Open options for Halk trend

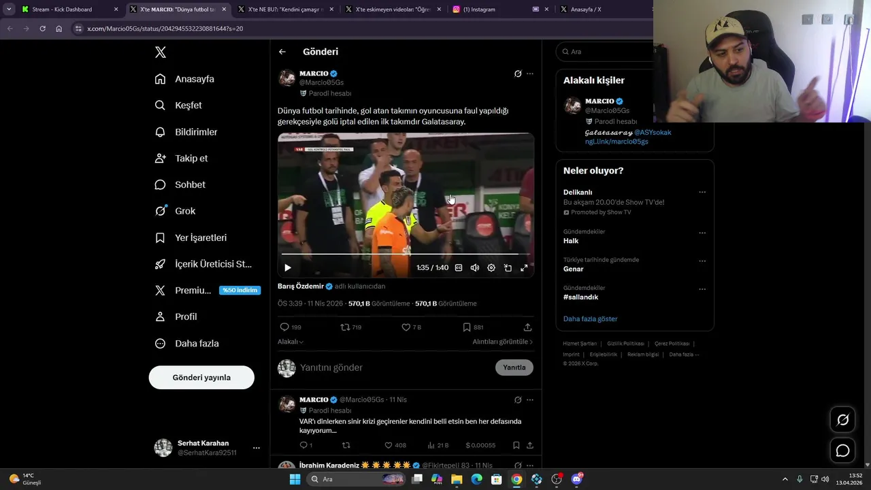(702, 233)
